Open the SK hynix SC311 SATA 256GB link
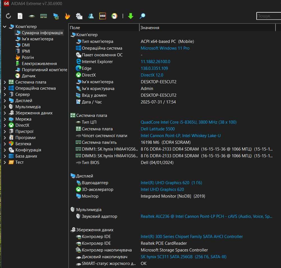The width and height of the screenshot is (281, 268). (x=183, y=257)
